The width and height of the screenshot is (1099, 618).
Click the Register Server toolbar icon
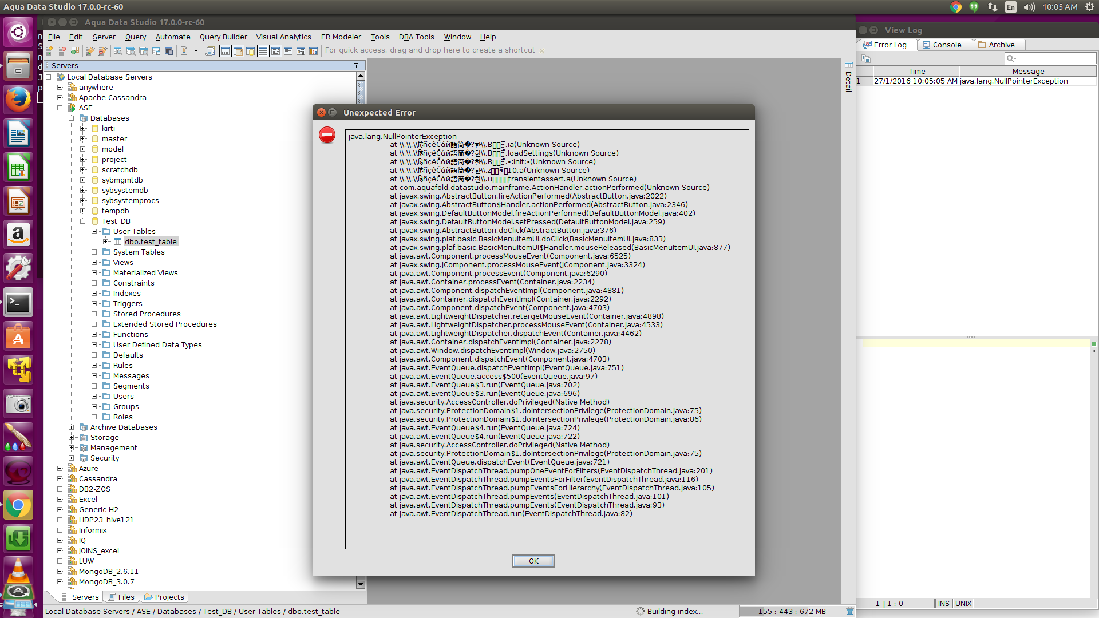(50, 51)
